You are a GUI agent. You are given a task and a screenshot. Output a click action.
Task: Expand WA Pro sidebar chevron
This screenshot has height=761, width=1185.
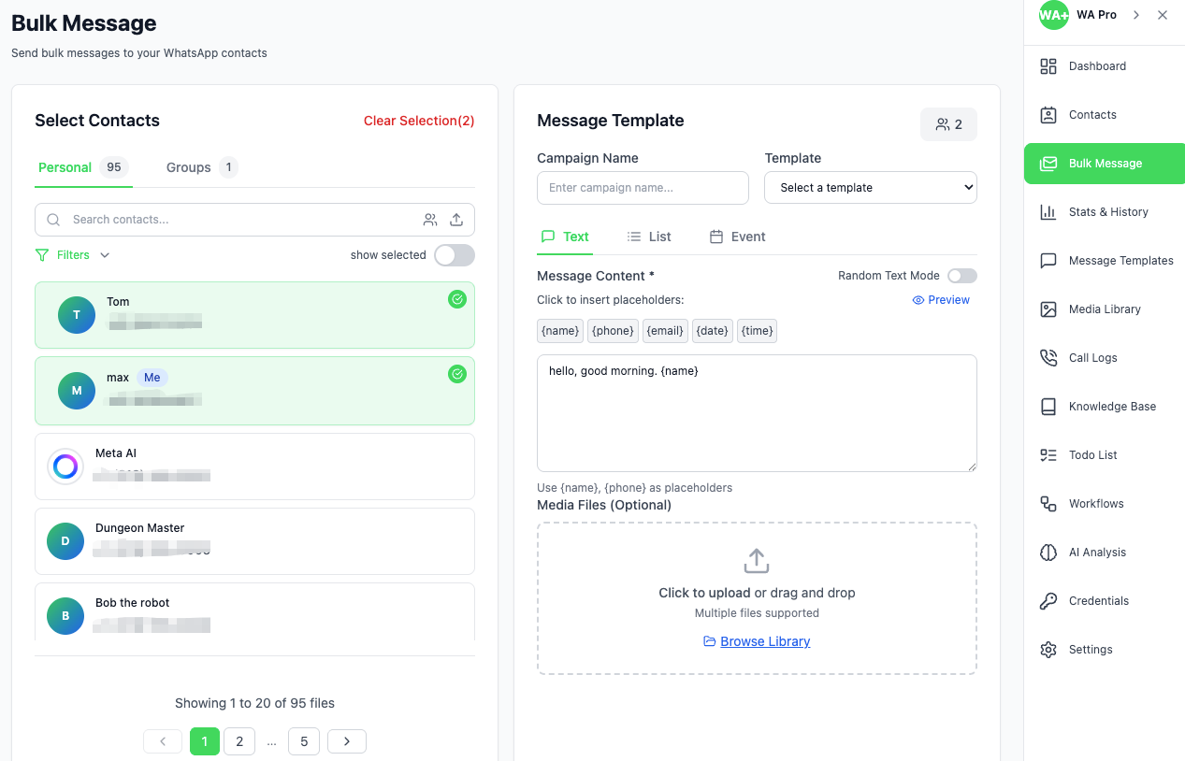(x=1136, y=15)
